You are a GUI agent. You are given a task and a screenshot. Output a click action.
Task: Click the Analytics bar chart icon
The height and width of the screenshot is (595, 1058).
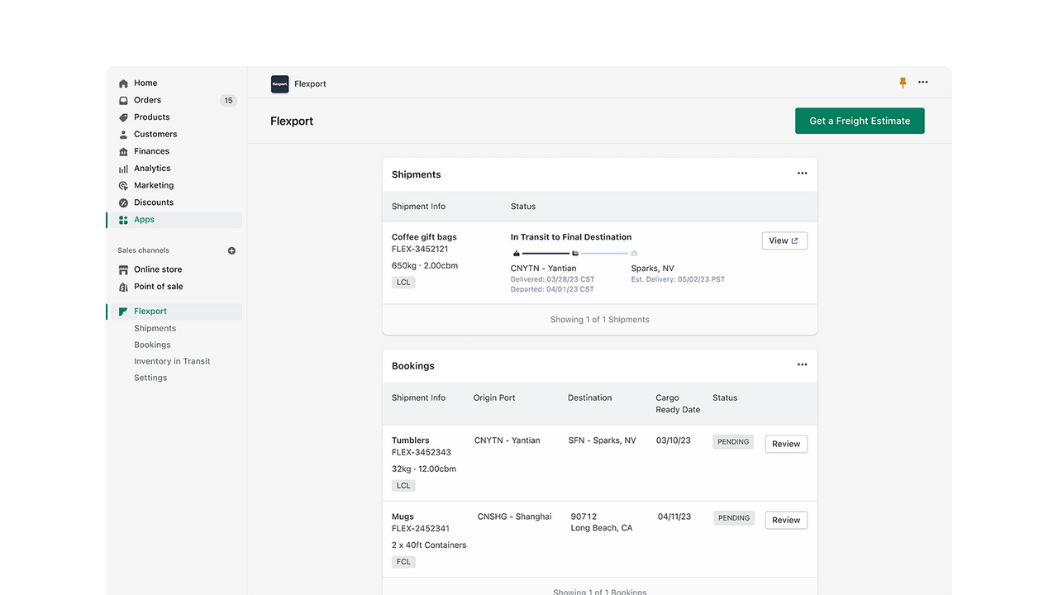tap(123, 169)
